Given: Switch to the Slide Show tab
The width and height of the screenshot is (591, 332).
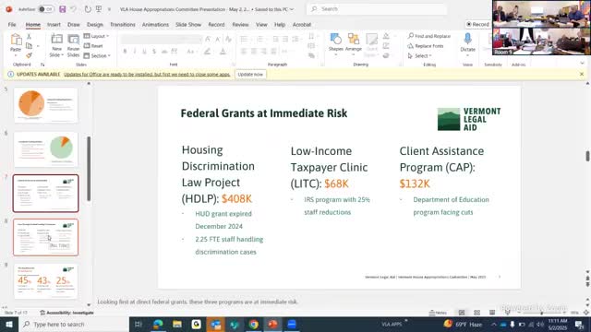Looking at the screenshot, I should tap(188, 25).
